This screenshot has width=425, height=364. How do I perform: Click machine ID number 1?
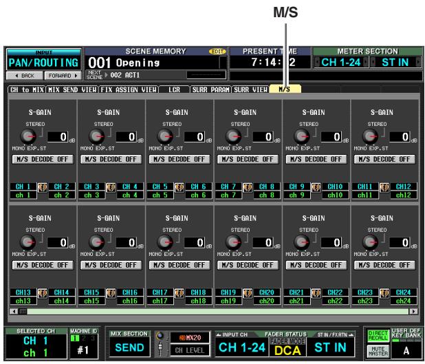(75, 338)
